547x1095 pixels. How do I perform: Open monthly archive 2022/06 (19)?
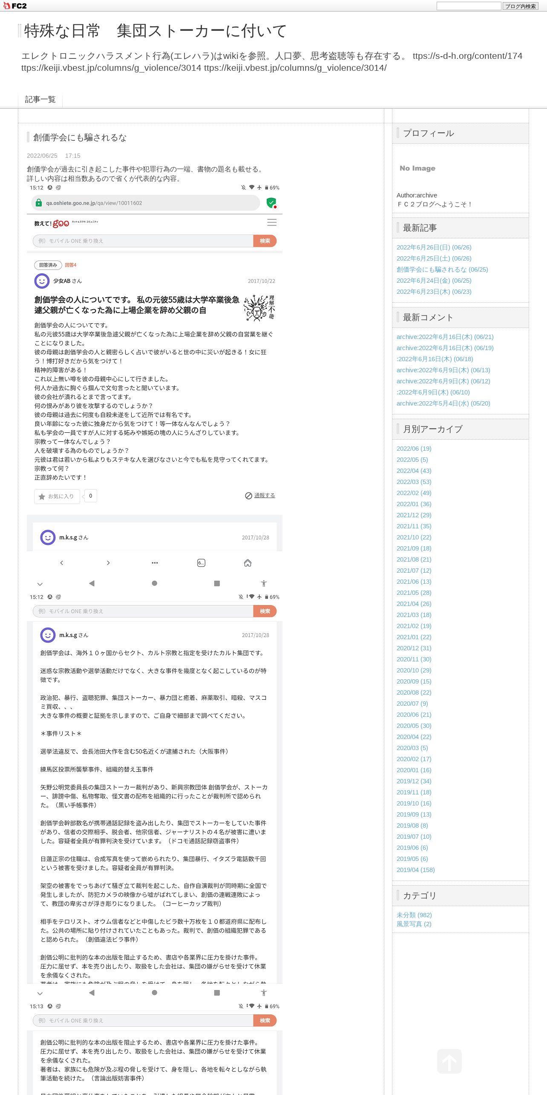coord(414,449)
